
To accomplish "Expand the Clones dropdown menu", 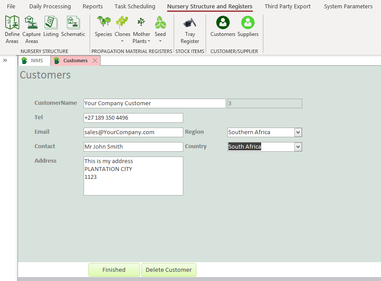I will [x=122, y=41].
